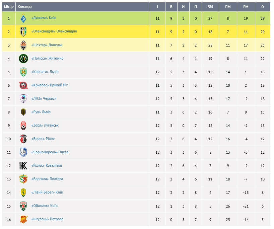The image size is (274, 229).
Task: Click the Oleksandriya club crest
Action: (x=23, y=32)
